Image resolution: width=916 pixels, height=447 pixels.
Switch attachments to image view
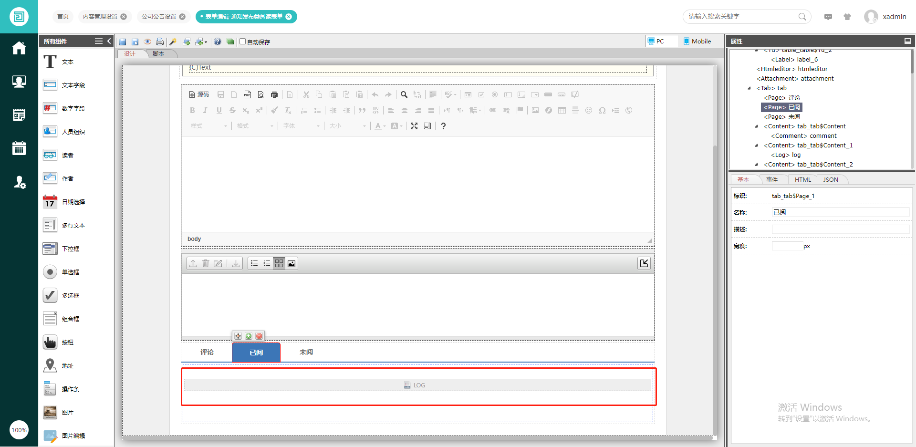point(291,263)
